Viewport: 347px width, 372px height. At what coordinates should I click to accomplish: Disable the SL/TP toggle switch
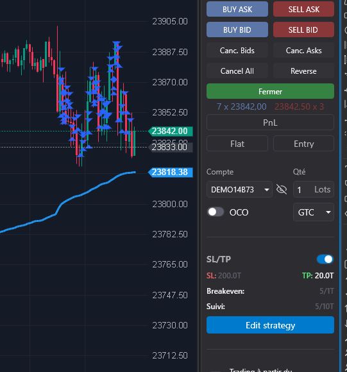tap(325, 259)
